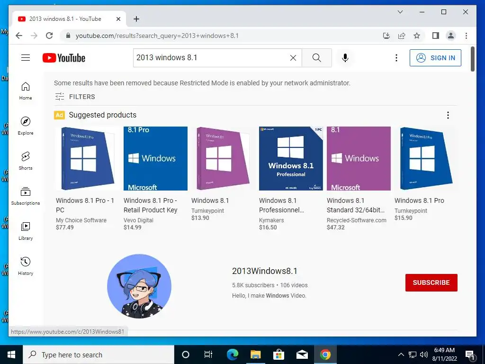The height and width of the screenshot is (364, 485).
Task: Go back with the browser back arrow
Action: pyautogui.click(x=19, y=36)
